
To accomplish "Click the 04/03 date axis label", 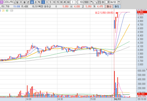I will (117, 99).
